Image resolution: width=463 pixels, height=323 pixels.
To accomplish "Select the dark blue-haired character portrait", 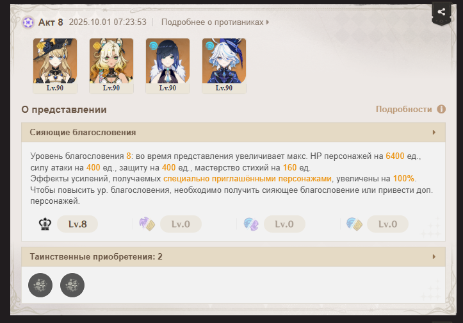I will pyautogui.click(x=168, y=65).
